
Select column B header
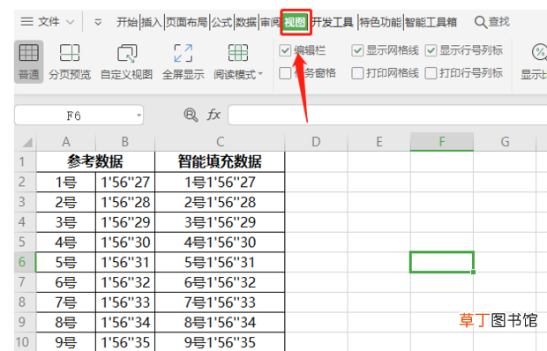click(125, 142)
